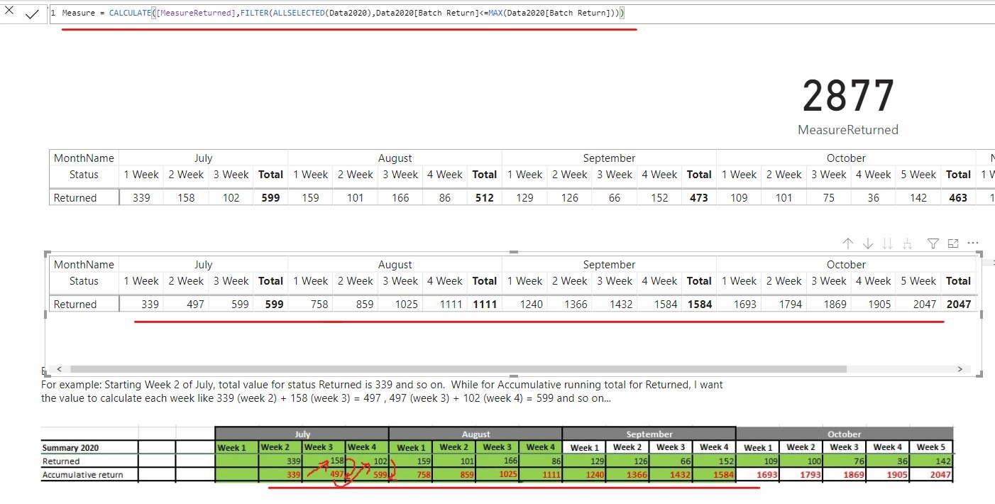Click Status header in the weekly-values matrix
The width and height of the screenshot is (995, 504).
pyautogui.click(x=84, y=175)
